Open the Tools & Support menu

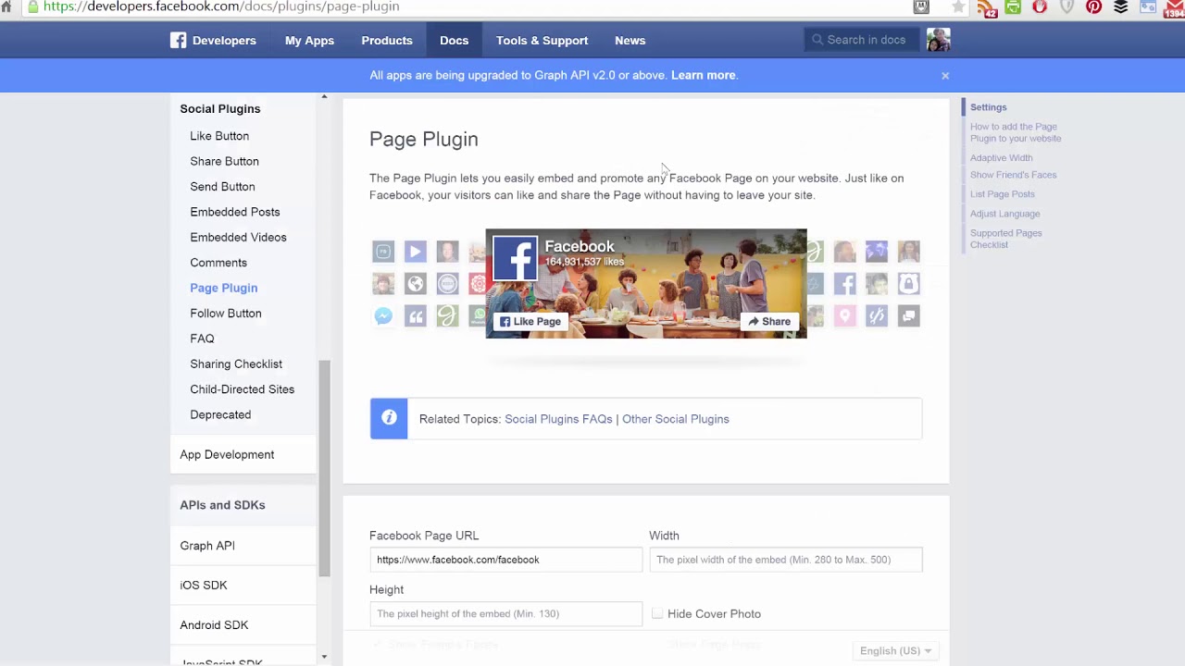[542, 41]
